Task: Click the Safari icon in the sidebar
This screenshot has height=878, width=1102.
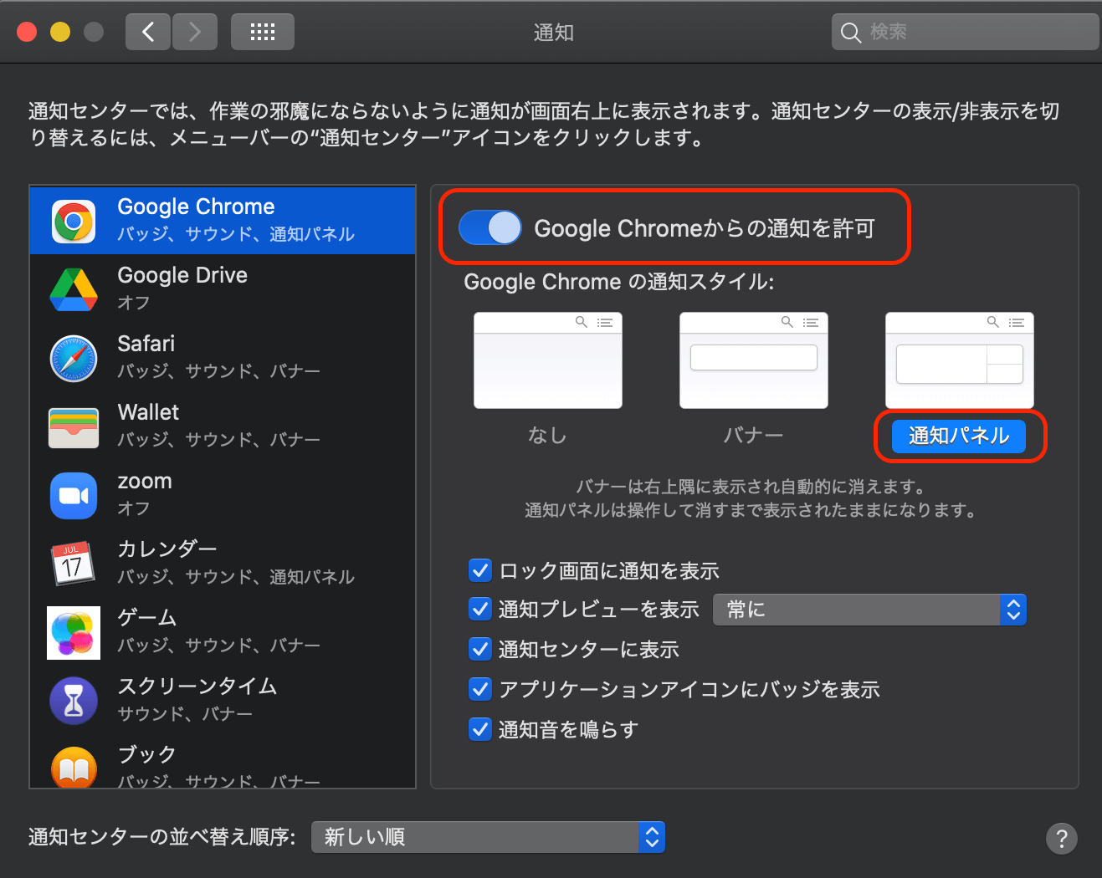Action: click(x=73, y=358)
